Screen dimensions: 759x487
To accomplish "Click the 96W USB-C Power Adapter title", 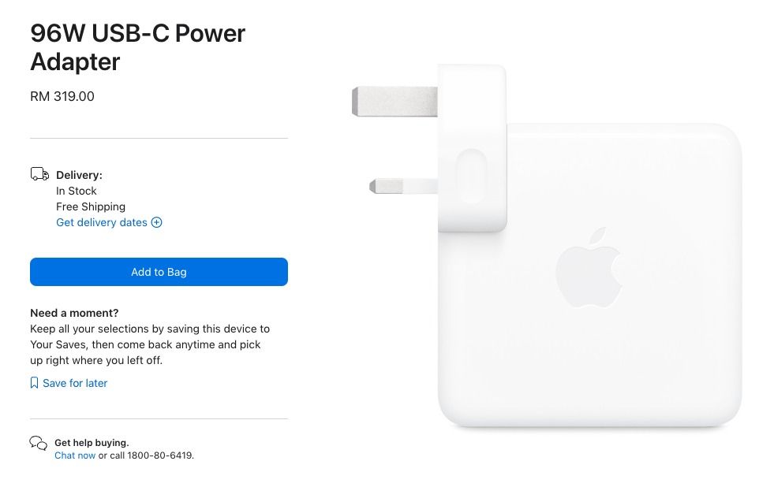I will pyautogui.click(x=137, y=47).
